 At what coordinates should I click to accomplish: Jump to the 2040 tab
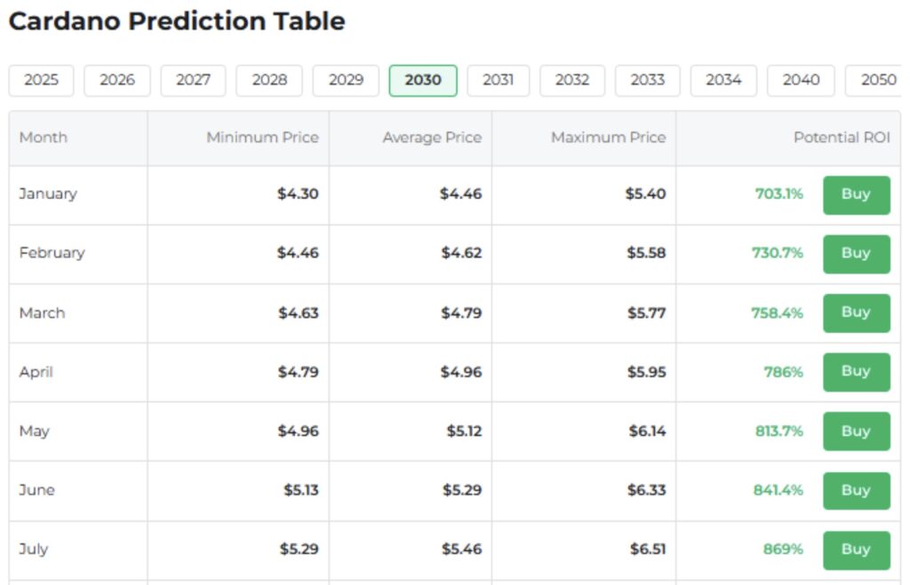click(801, 80)
